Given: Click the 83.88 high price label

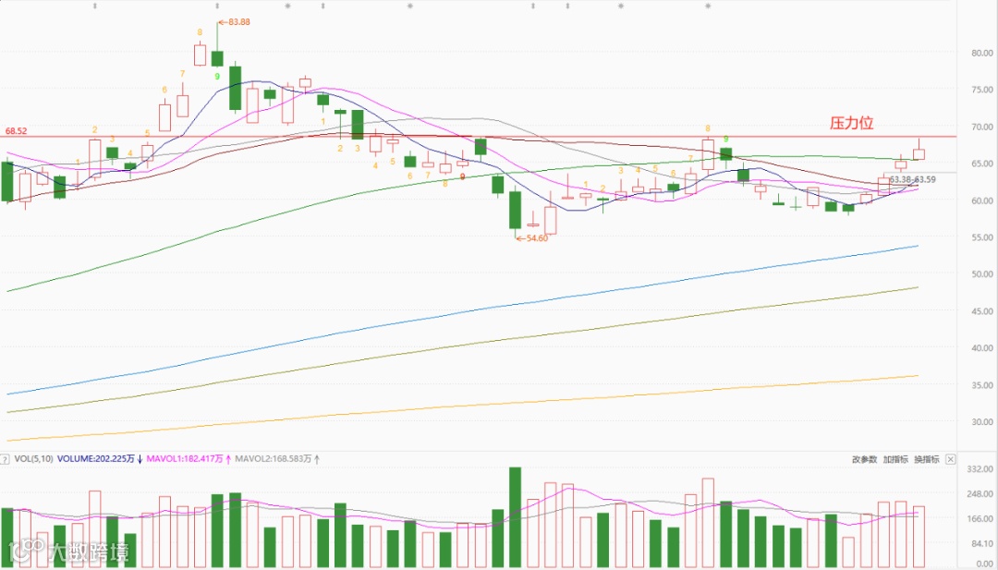Looking at the screenshot, I should 237,21.
